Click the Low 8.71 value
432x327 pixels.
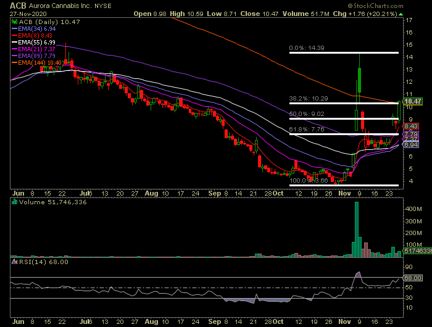222,14
